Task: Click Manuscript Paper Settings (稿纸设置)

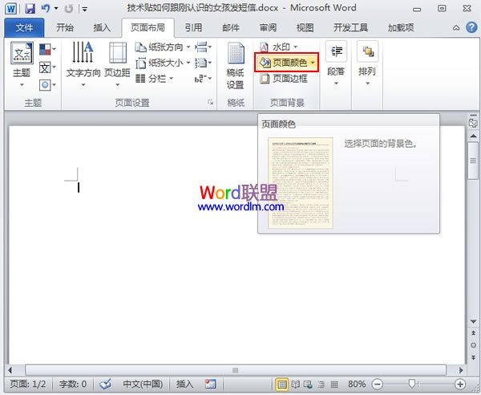Action: pyautogui.click(x=235, y=66)
